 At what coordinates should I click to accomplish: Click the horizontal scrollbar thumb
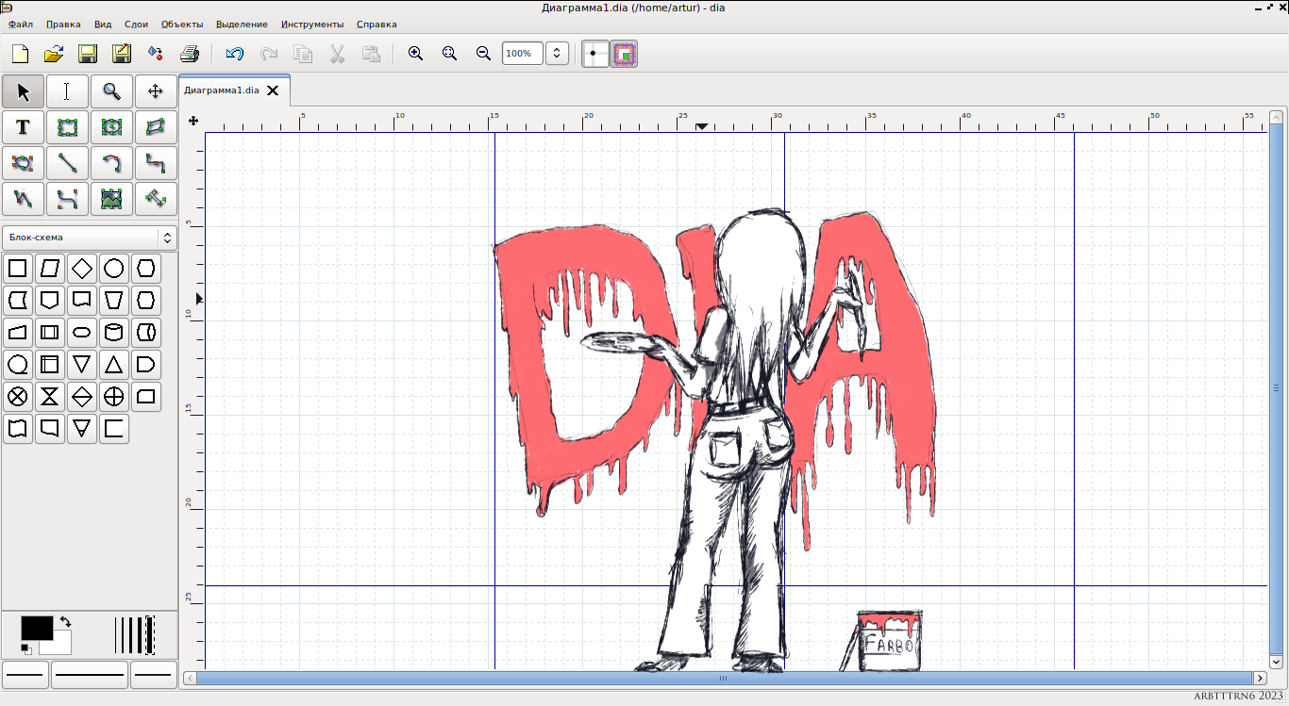(724, 678)
